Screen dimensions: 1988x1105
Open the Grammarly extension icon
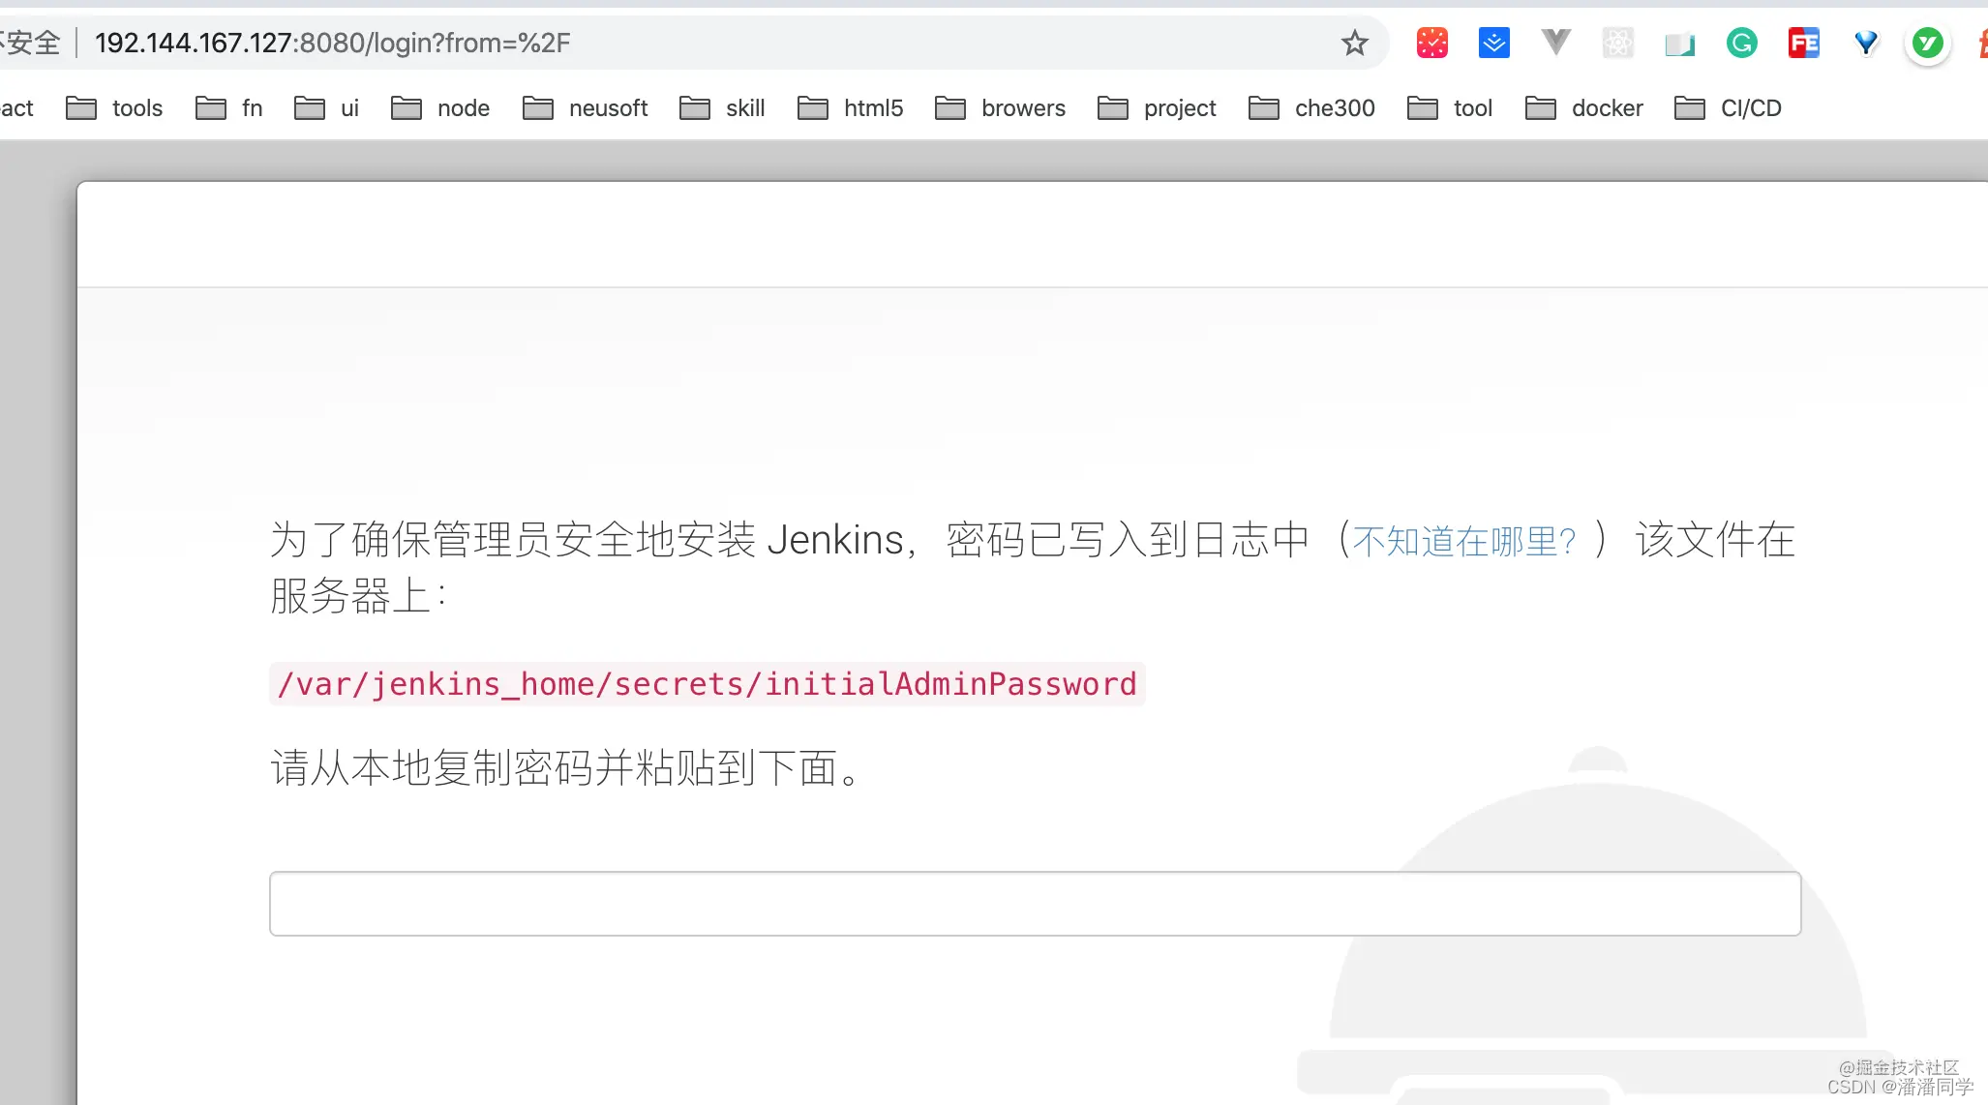pyautogui.click(x=1741, y=43)
